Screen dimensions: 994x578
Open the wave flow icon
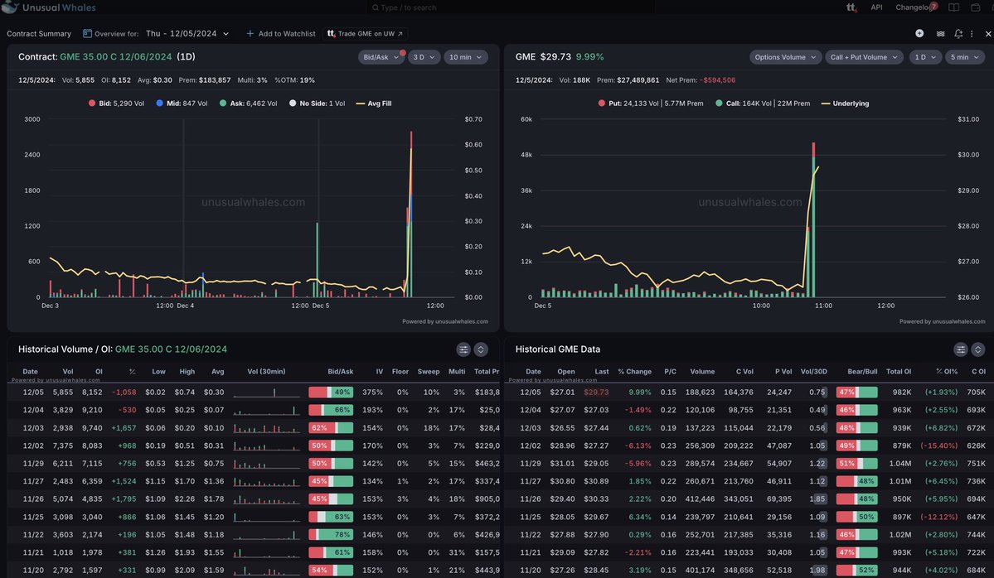[940, 33]
